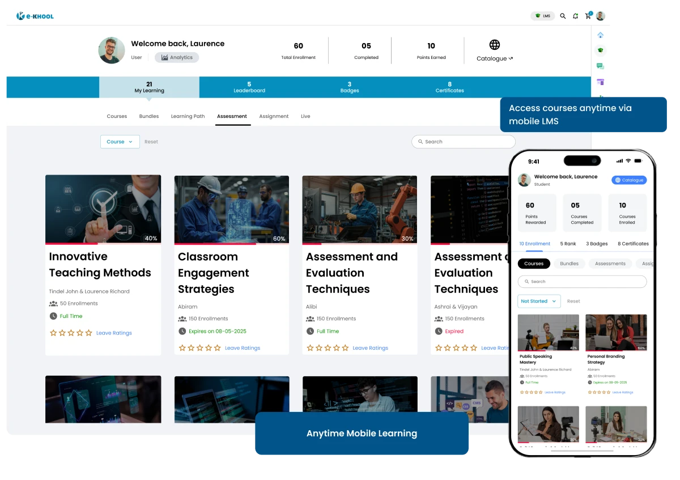680x480 pixels.
Task: Click the profile avatar in the top bar
Action: point(601,16)
